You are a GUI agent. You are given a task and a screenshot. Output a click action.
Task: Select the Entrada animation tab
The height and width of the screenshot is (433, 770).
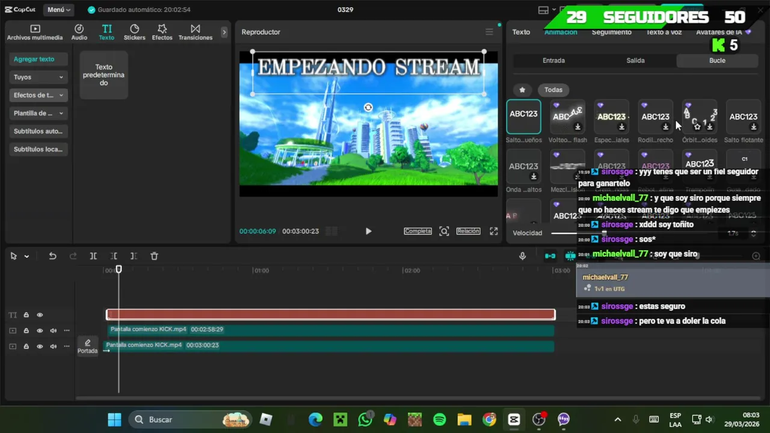click(x=553, y=60)
